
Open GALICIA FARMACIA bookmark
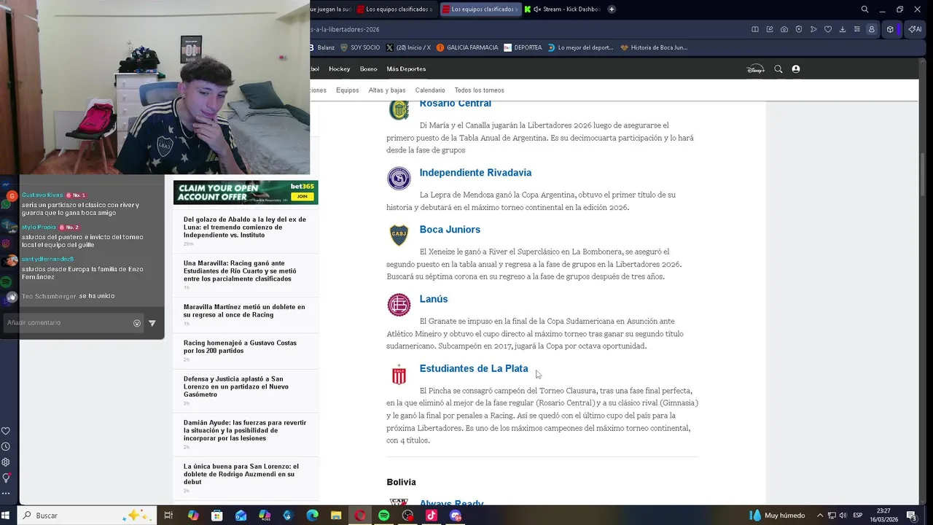click(467, 47)
